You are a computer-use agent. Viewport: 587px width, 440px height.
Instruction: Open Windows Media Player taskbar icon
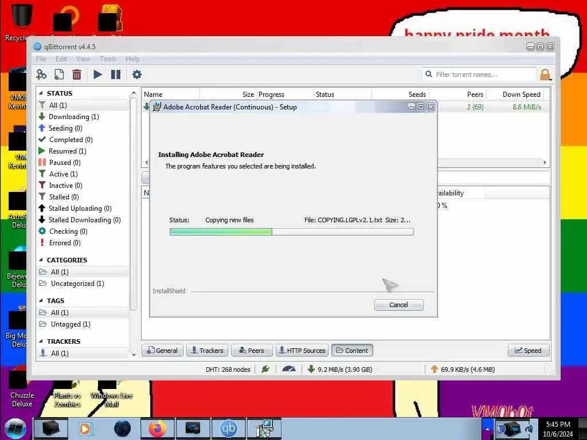click(x=85, y=429)
